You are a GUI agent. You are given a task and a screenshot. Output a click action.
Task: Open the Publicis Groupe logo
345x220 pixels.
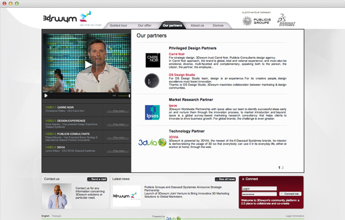click(x=256, y=21)
